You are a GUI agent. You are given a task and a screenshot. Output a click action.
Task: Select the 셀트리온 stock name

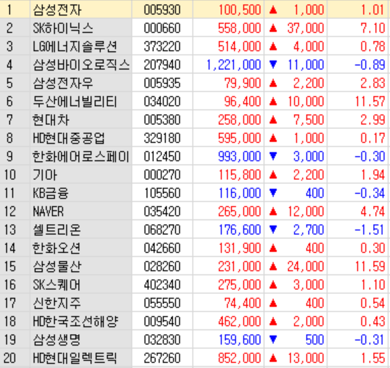coord(57,229)
